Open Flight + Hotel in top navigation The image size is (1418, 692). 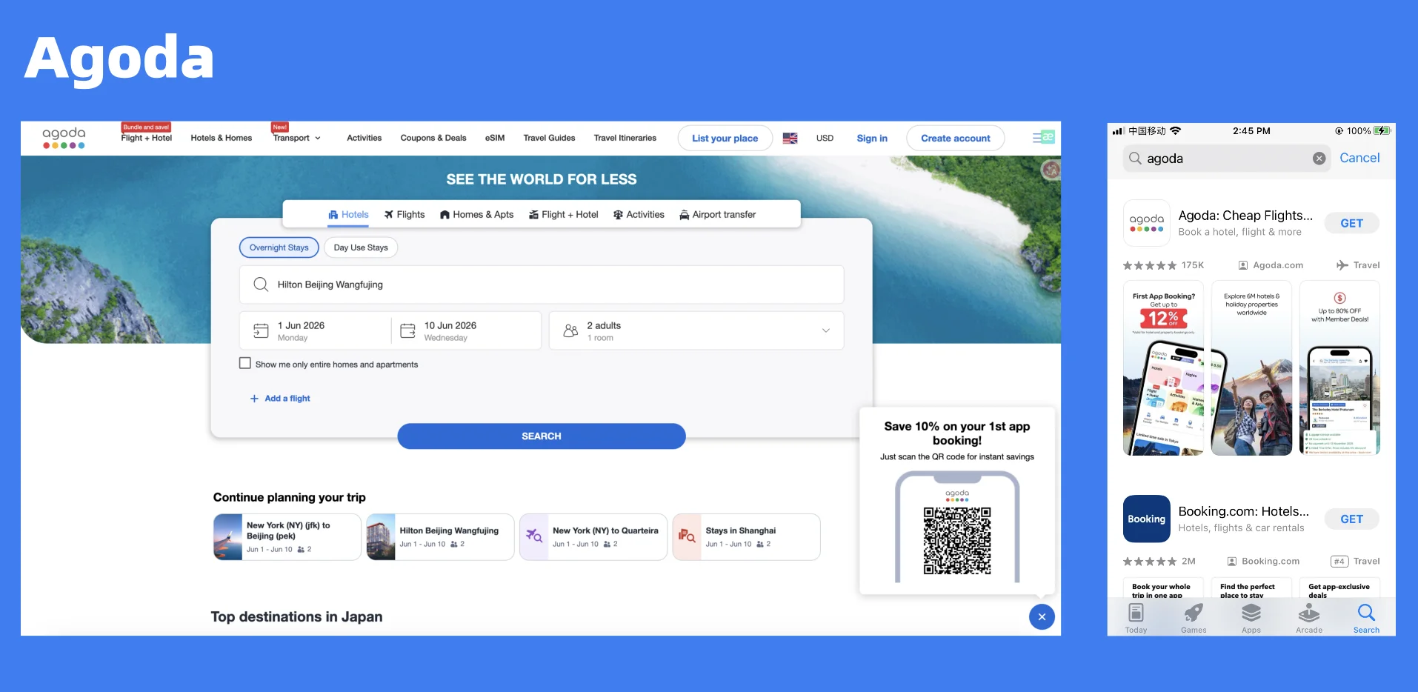(x=147, y=138)
